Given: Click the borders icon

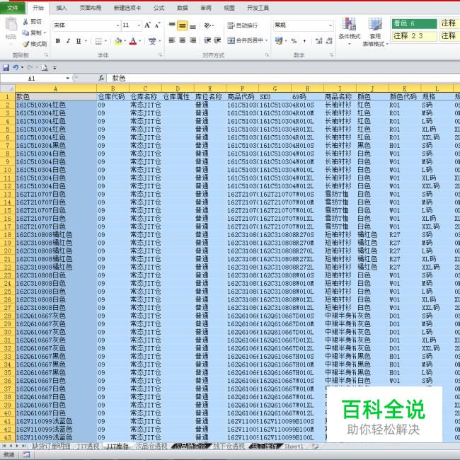Looking at the screenshot, I should point(98,41).
